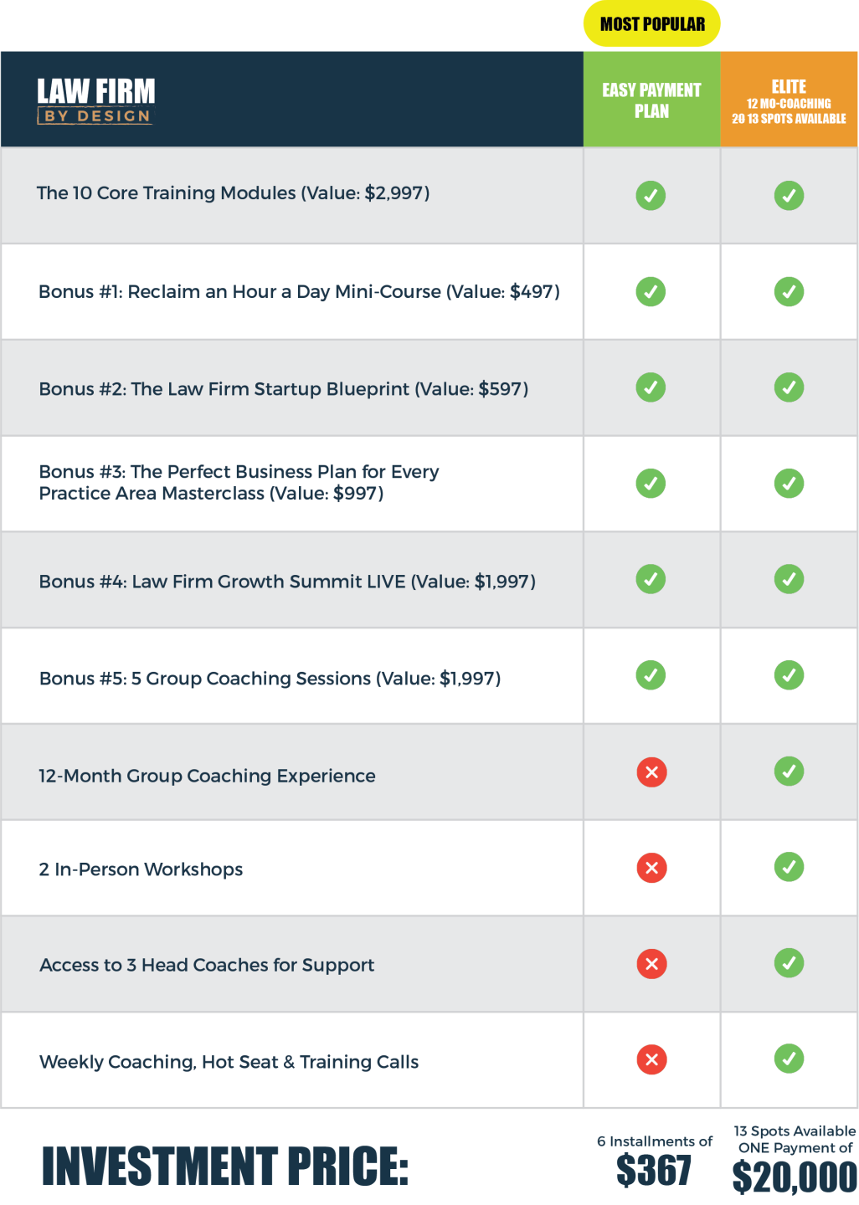The image size is (859, 1205).
Task: Click Elite checkmark for Weekly Coaching calls
Action: click(x=789, y=1059)
